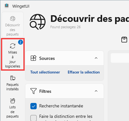
Task: Click the Filtres funnel icon
Action: pyautogui.click(x=34, y=91)
